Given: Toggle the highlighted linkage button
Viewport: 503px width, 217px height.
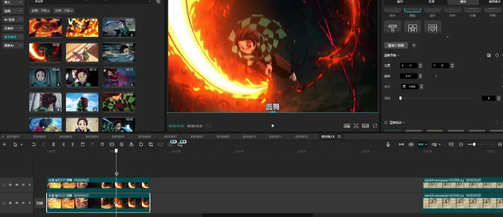Looking at the screenshot, I should point(421,145).
